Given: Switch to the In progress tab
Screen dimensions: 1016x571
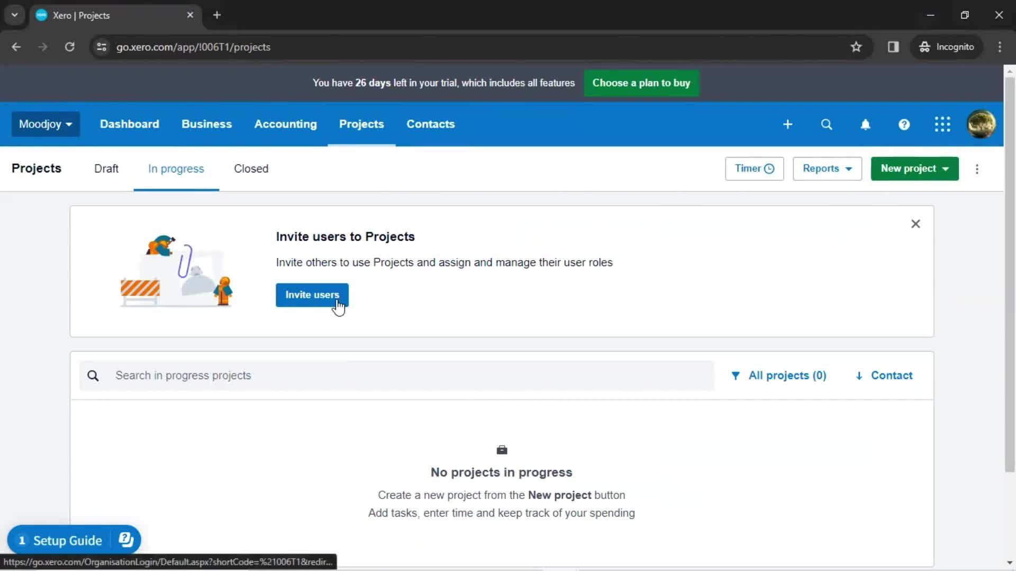Looking at the screenshot, I should pos(176,169).
